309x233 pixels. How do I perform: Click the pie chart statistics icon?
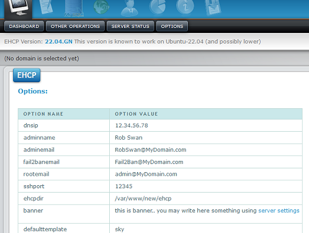[158, 7]
